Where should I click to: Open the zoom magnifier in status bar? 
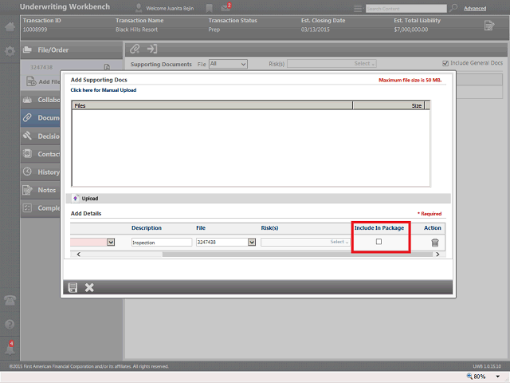[x=469, y=376]
